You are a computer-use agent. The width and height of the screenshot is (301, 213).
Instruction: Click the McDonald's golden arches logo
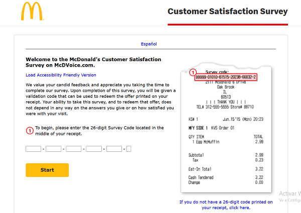(32, 11)
